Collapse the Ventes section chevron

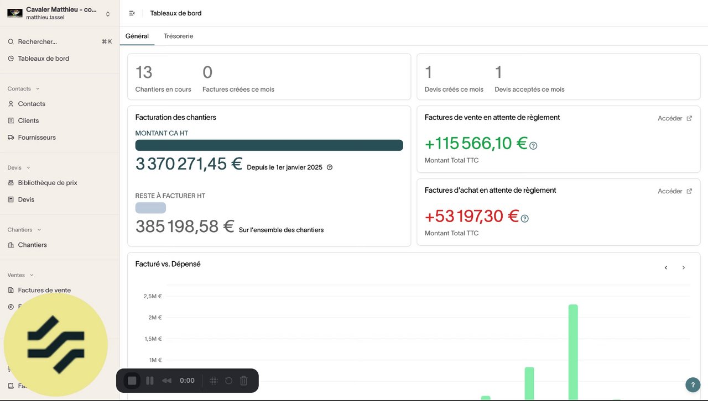[x=32, y=275]
